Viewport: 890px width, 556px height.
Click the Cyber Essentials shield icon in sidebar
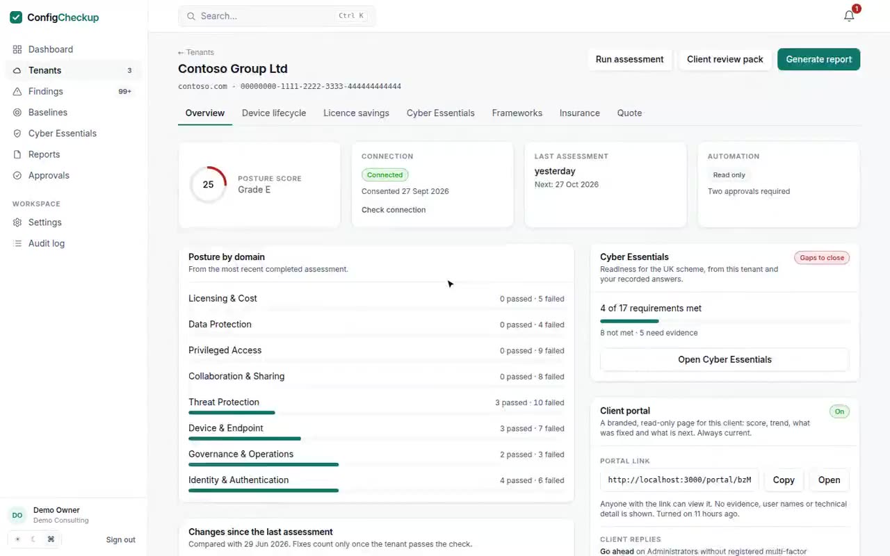tap(17, 133)
